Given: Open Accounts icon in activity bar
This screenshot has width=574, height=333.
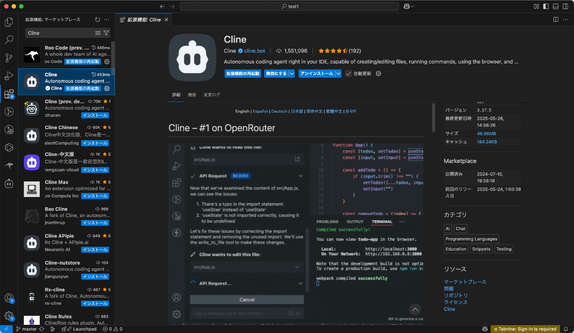Looking at the screenshot, I should point(9,298).
